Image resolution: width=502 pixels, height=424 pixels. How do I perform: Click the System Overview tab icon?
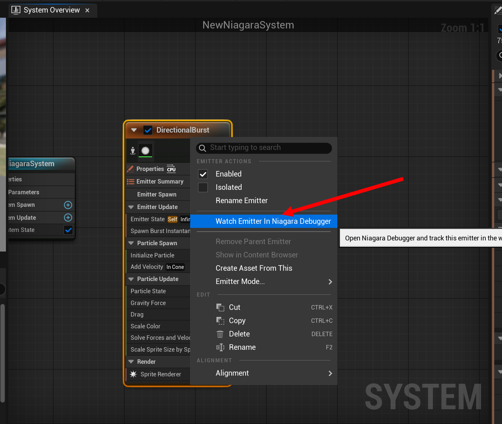pos(16,10)
